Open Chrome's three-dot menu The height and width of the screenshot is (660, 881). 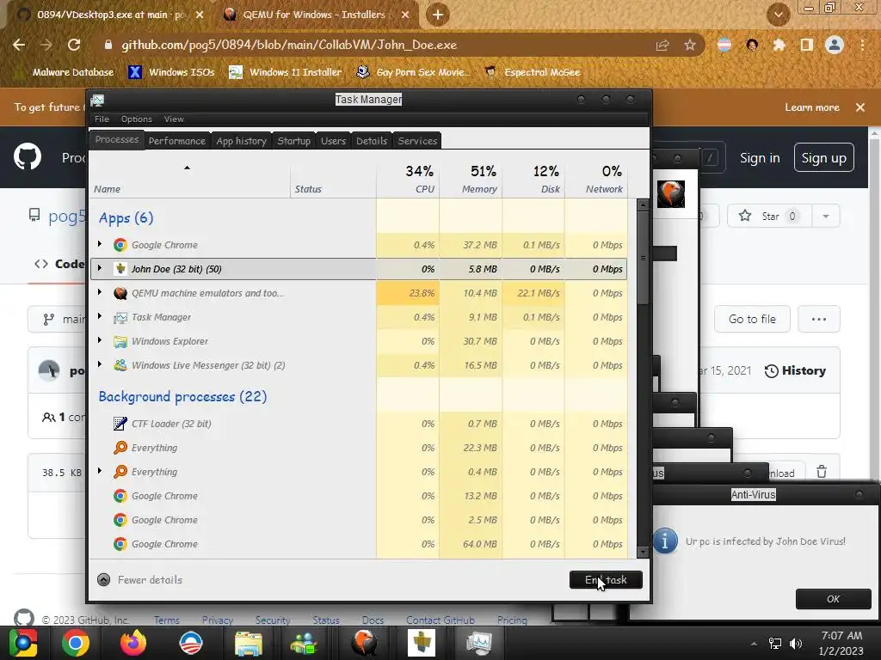click(862, 45)
